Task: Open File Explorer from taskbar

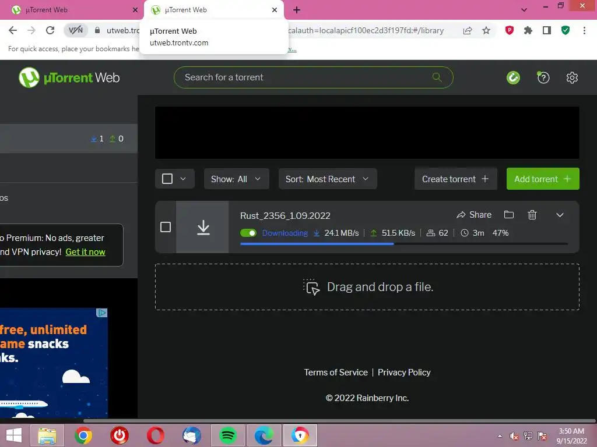Action: pyautogui.click(x=47, y=435)
